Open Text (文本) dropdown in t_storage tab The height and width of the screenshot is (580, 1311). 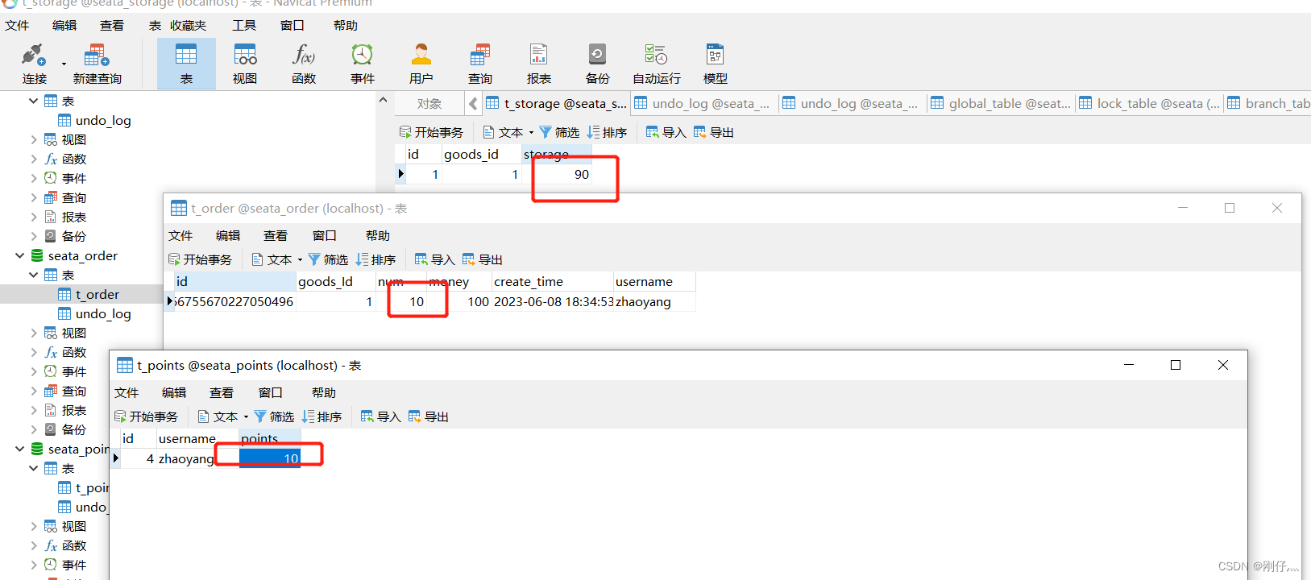[x=508, y=132]
